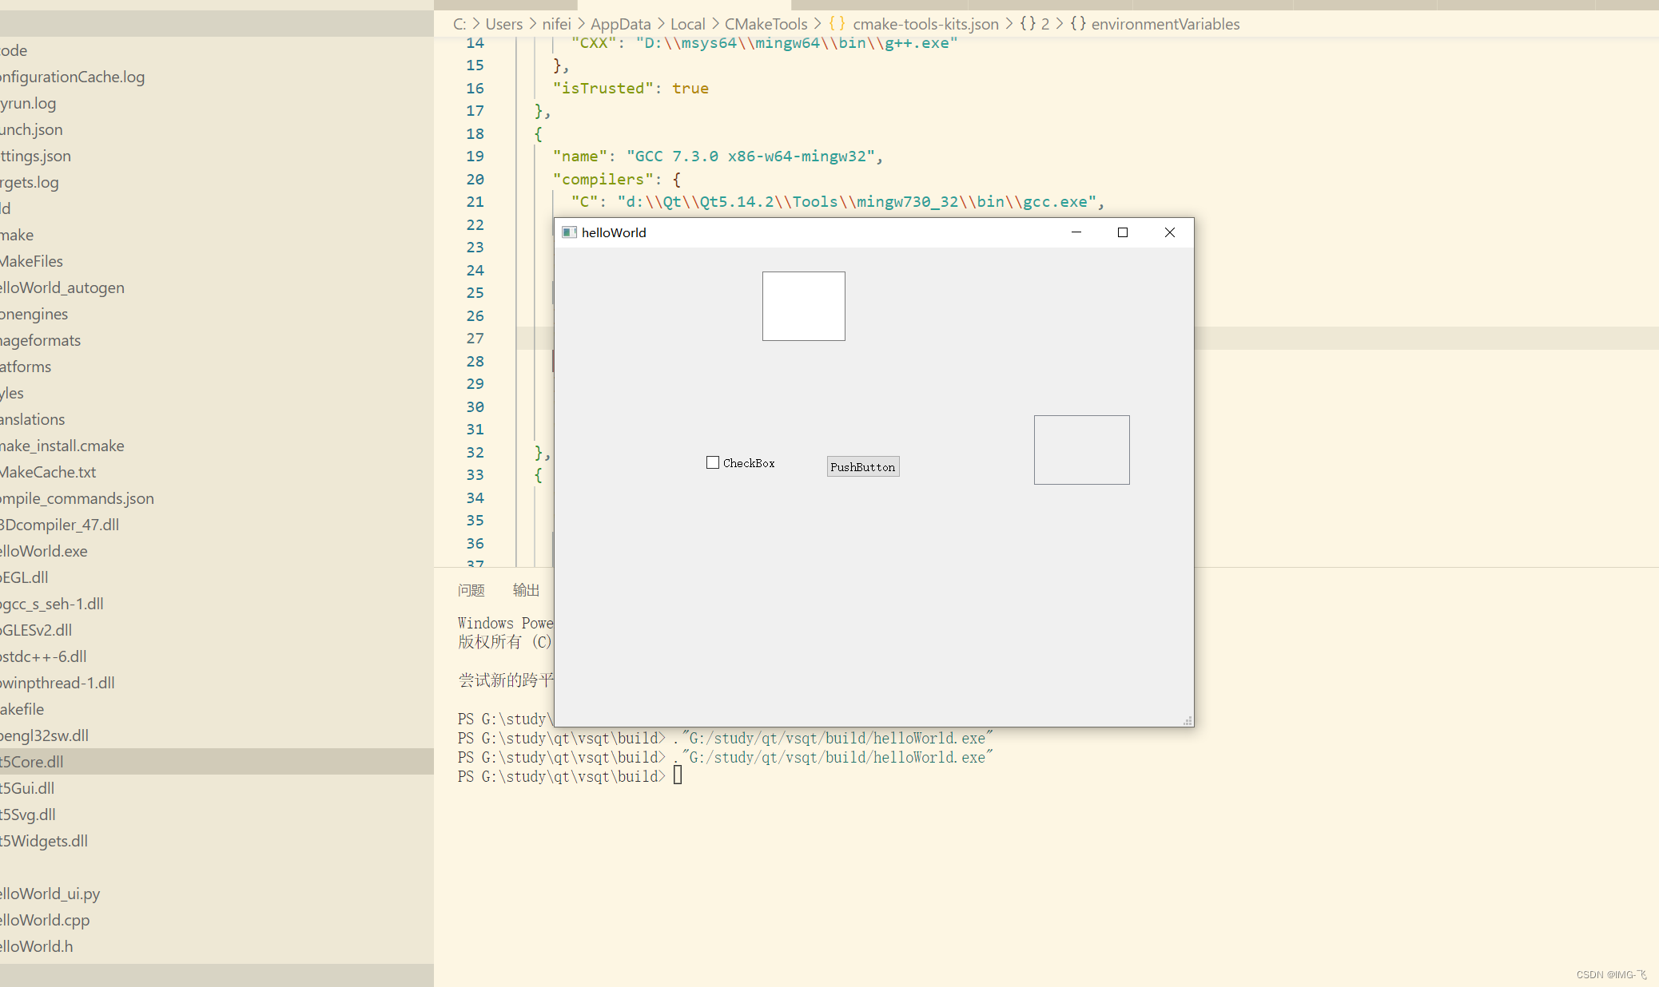Click the terminal prompt at the cursor line
This screenshot has width=1659, height=987.
[678, 776]
